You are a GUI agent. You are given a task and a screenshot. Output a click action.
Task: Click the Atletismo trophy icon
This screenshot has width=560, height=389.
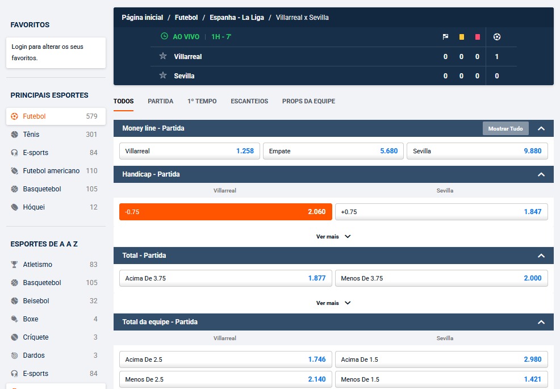point(15,265)
